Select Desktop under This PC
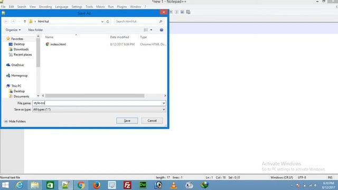338x190 pixels. pyautogui.click(x=19, y=91)
